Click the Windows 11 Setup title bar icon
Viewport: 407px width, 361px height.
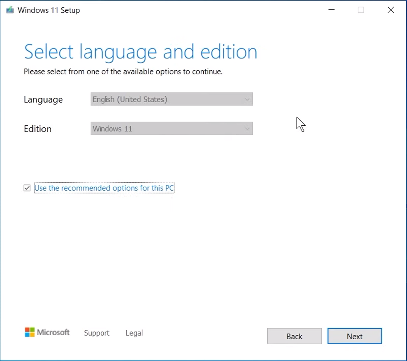(x=10, y=10)
